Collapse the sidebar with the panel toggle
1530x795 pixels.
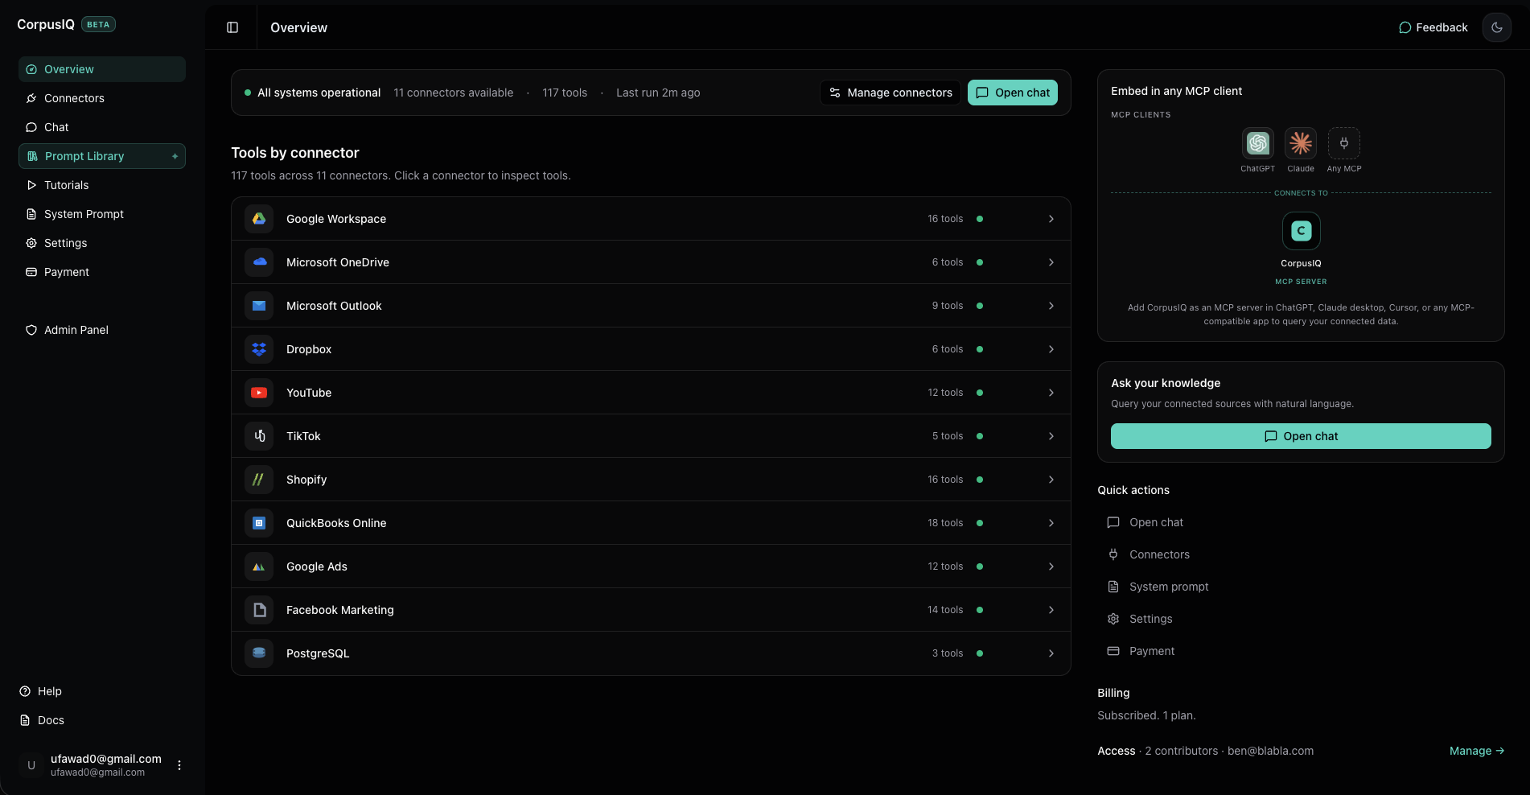(x=232, y=27)
